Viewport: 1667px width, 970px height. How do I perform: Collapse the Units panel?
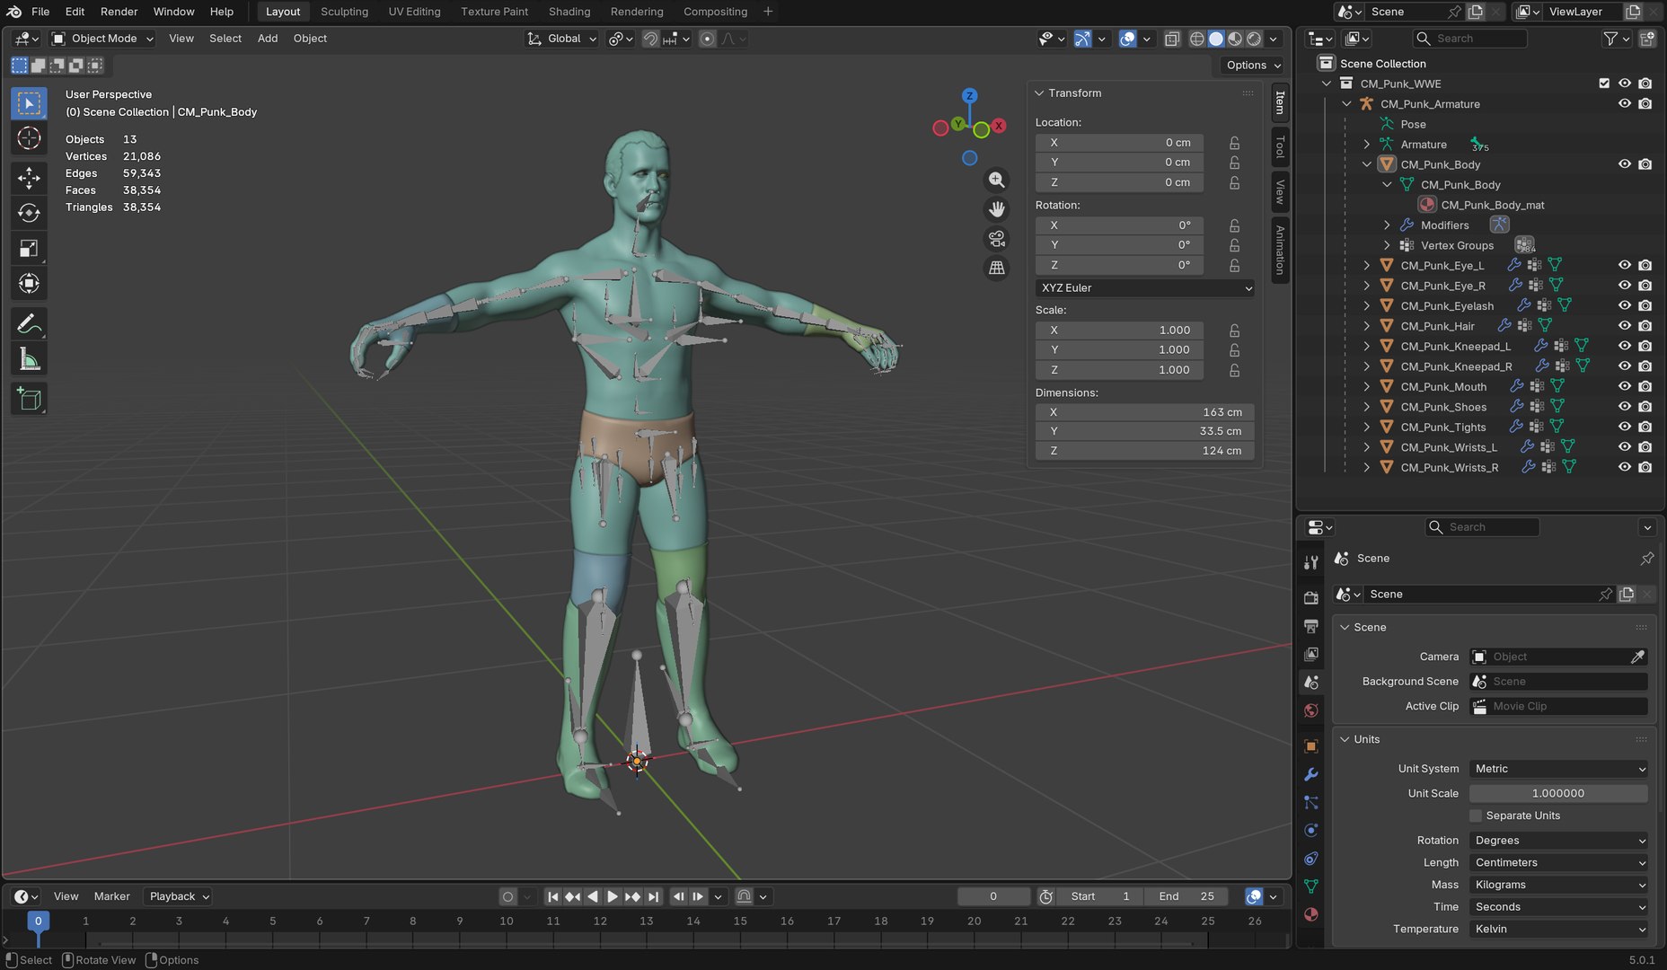1345,739
